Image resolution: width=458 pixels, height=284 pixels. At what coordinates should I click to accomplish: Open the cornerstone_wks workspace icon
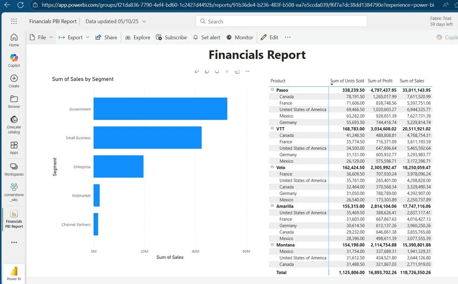[x=13, y=186]
